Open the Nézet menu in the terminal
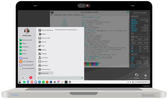 click(65, 15)
